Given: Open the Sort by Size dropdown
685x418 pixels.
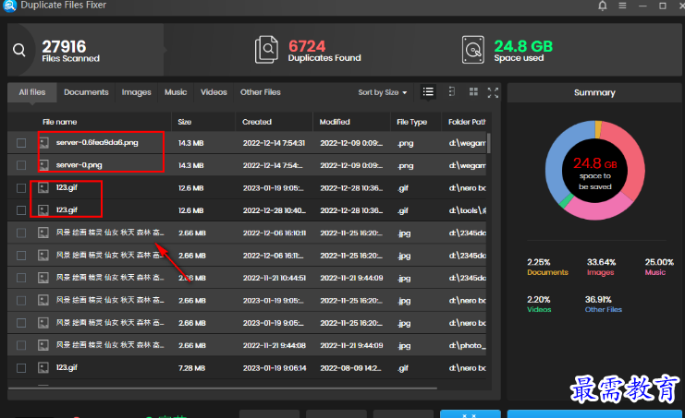Looking at the screenshot, I should click(x=383, y=92).
